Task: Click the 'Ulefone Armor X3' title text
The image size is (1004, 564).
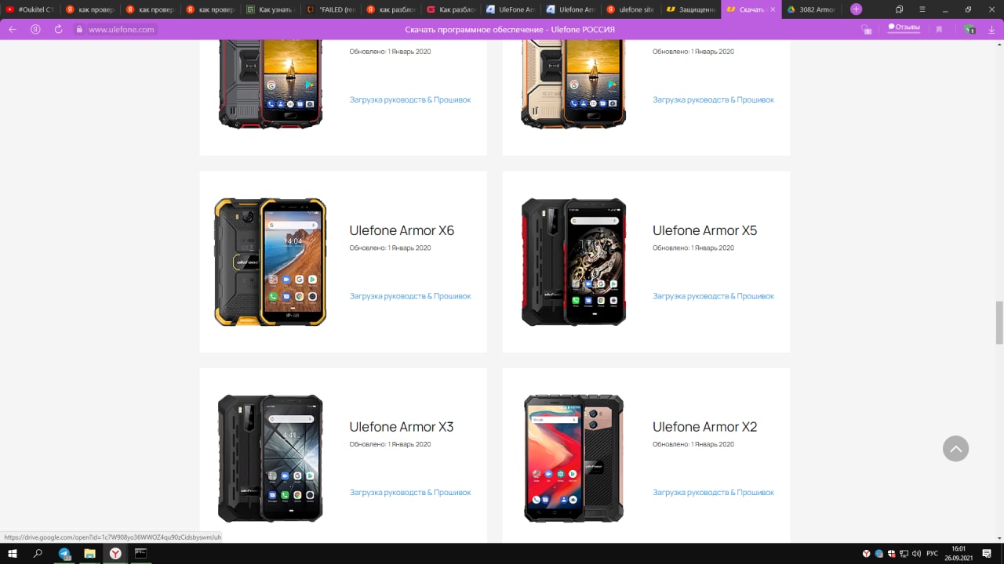Action: [x=402, y=427]
